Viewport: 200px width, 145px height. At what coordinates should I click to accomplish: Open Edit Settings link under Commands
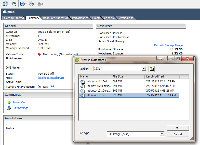pyautogui.click(x=20, y=108)
